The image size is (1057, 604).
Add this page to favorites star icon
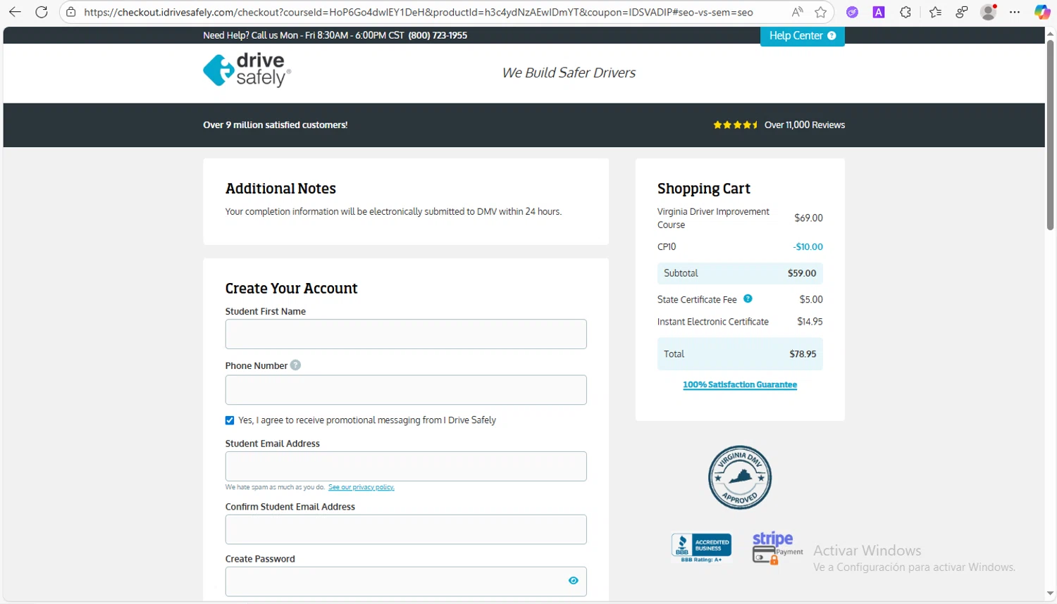(x=821, y=12)
